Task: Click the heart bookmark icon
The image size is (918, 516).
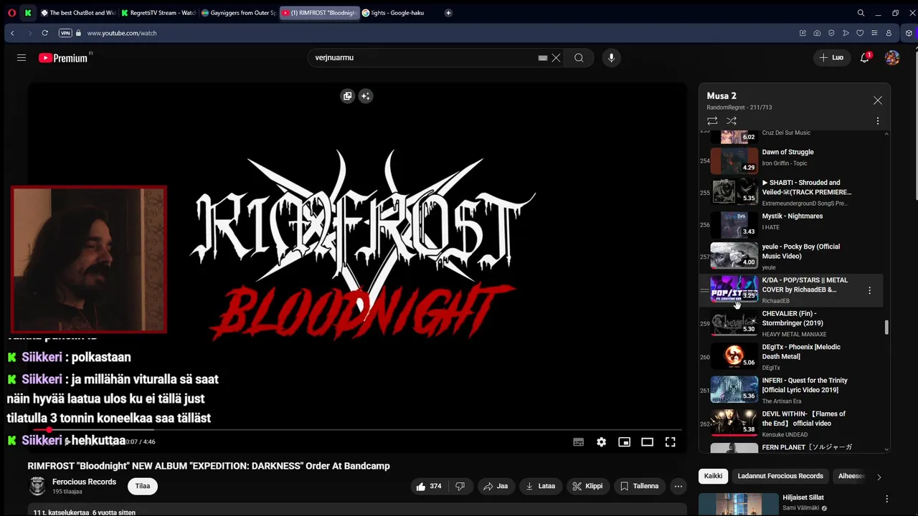Action: [860, 33]
